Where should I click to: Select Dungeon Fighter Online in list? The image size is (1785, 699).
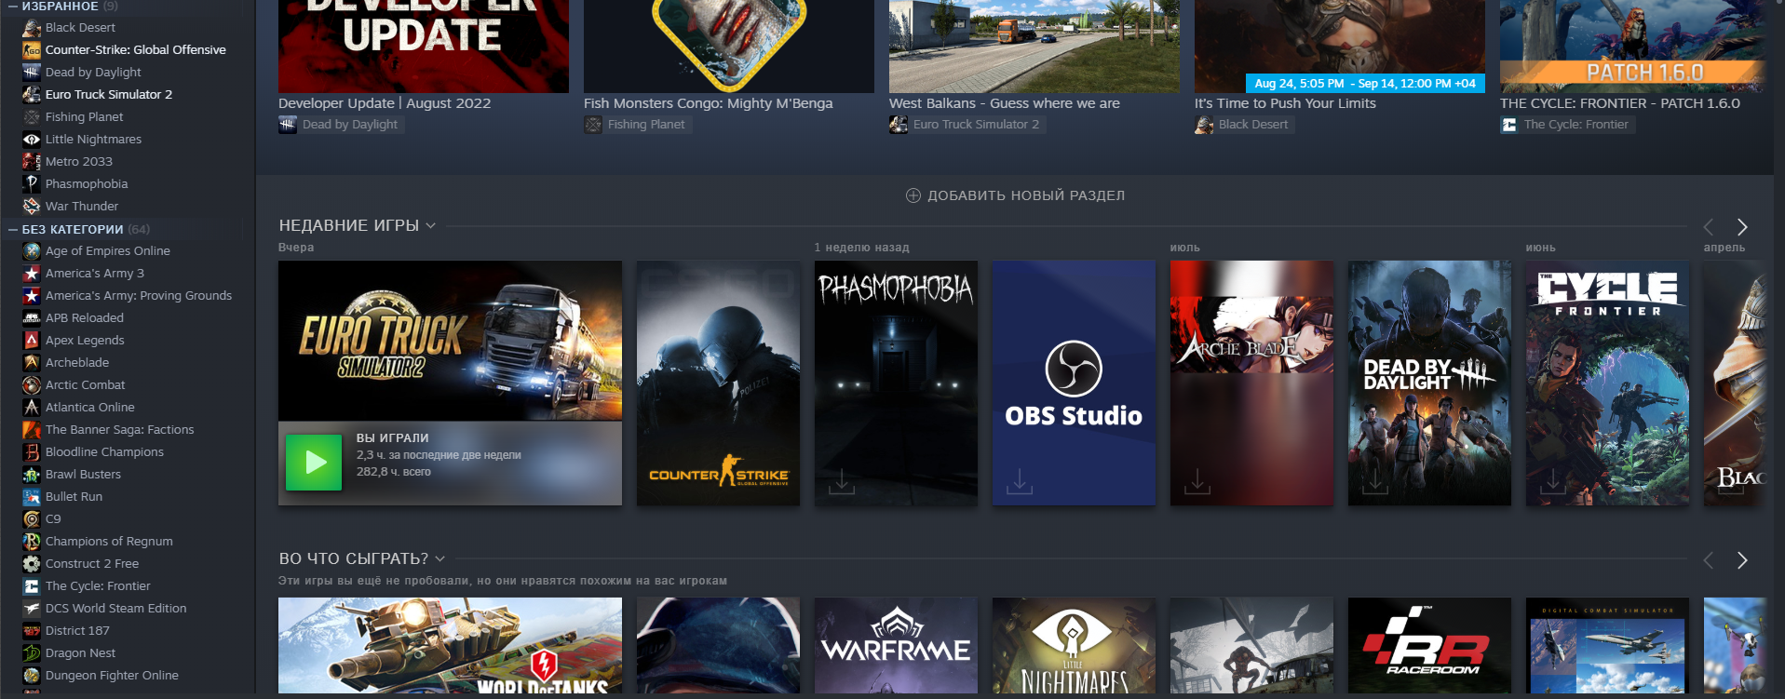point(112,676)
